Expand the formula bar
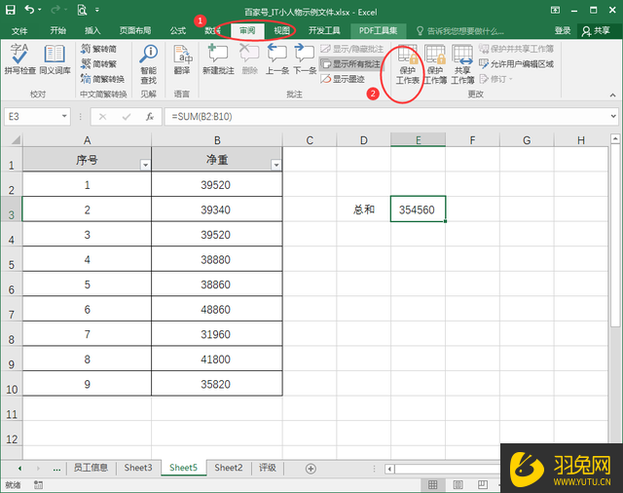The image size is (623, 493). pyautogui.click(x=613, y=117)
